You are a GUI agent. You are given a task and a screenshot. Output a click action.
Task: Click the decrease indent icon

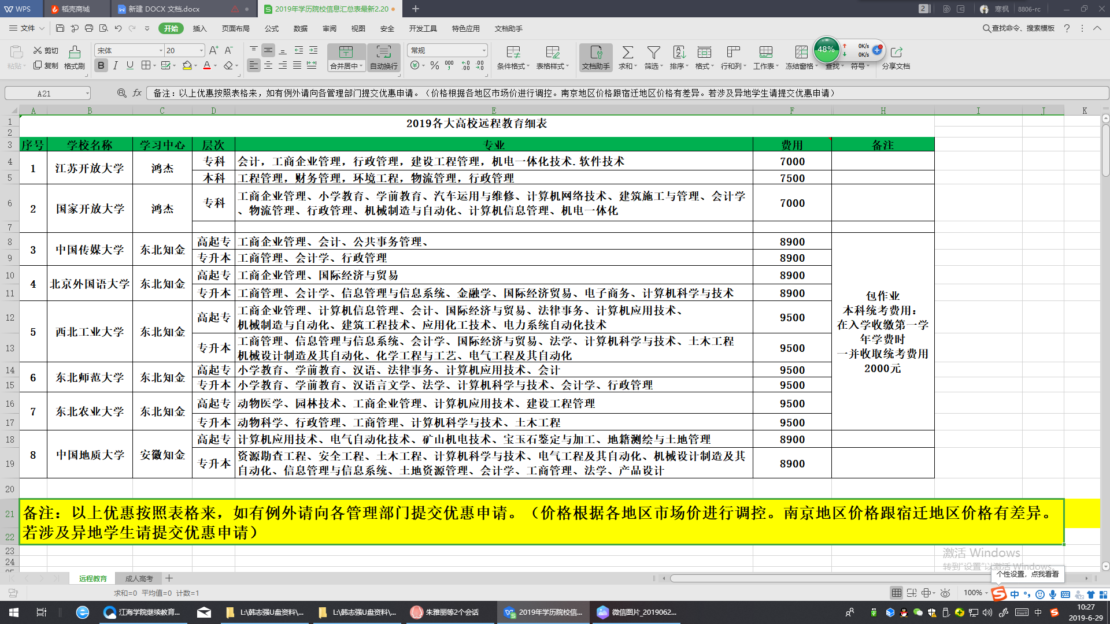coord(299,50)
